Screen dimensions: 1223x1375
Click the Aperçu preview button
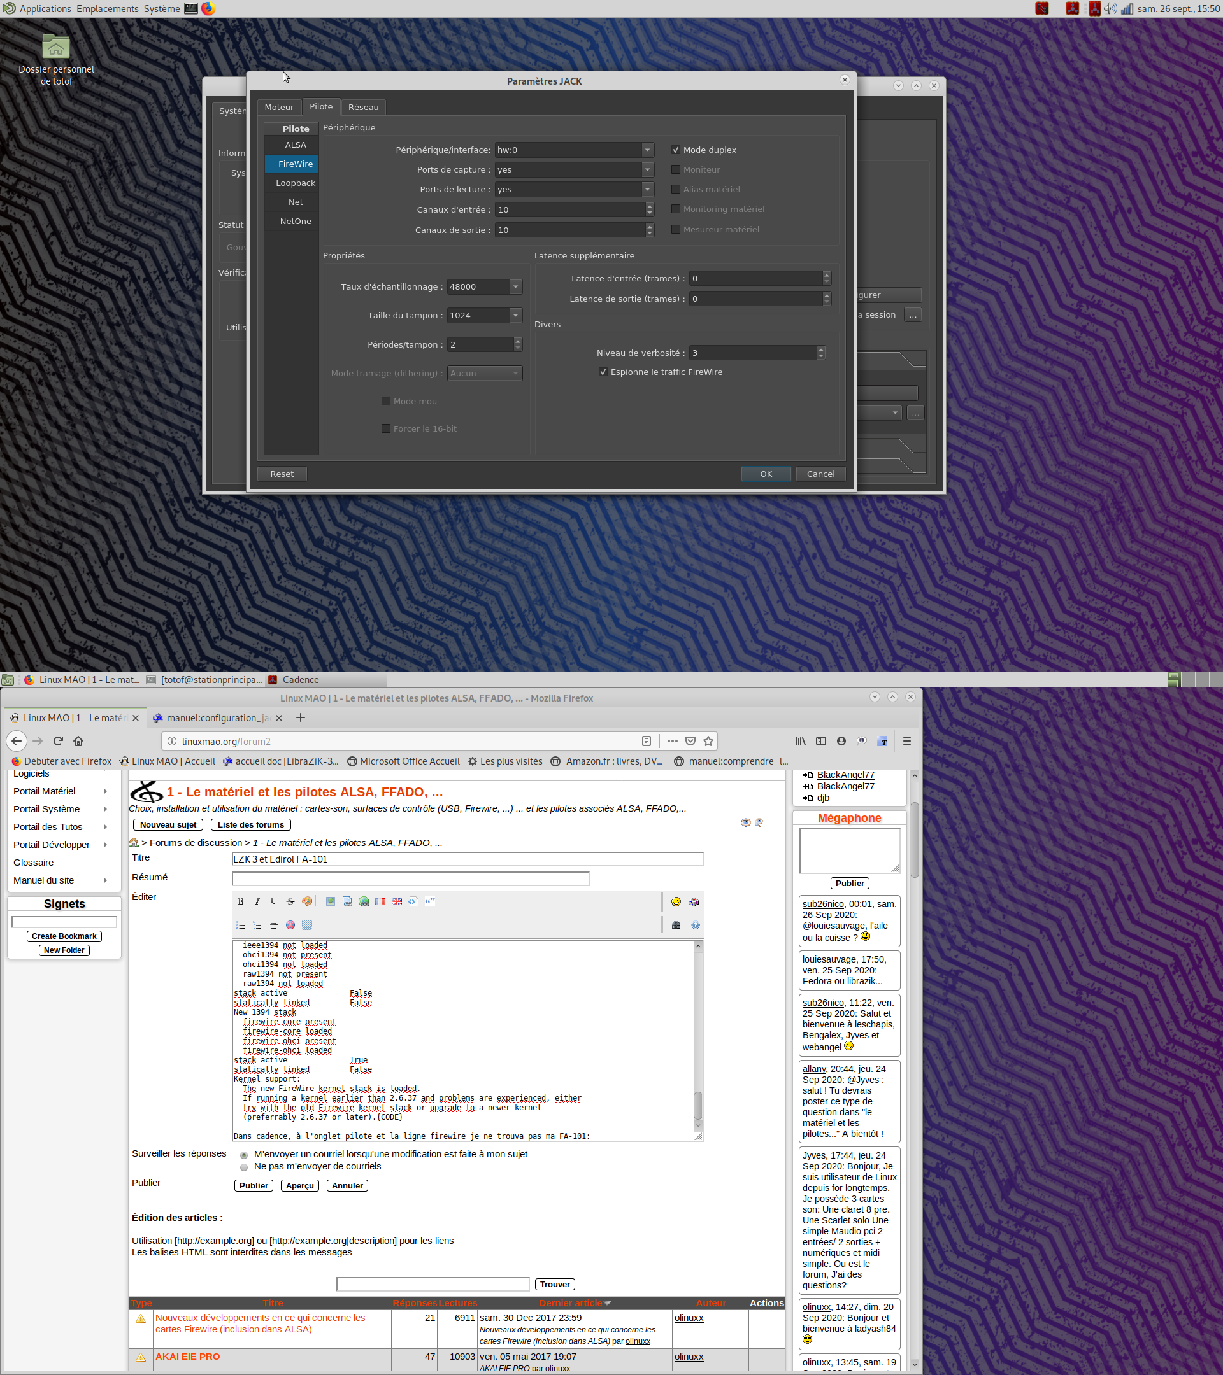(x=299, y=1185)
